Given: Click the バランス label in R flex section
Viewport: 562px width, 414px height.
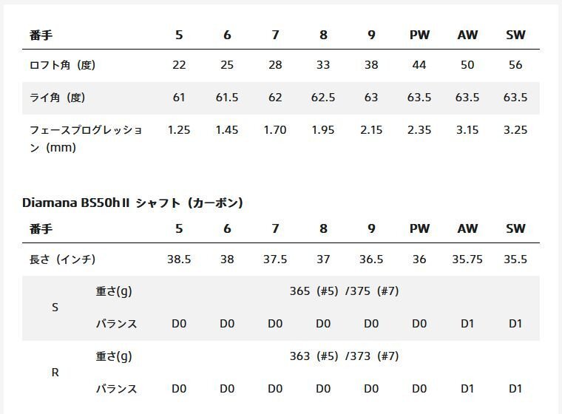Looking at the screenshot, I should tap(116, 389).
